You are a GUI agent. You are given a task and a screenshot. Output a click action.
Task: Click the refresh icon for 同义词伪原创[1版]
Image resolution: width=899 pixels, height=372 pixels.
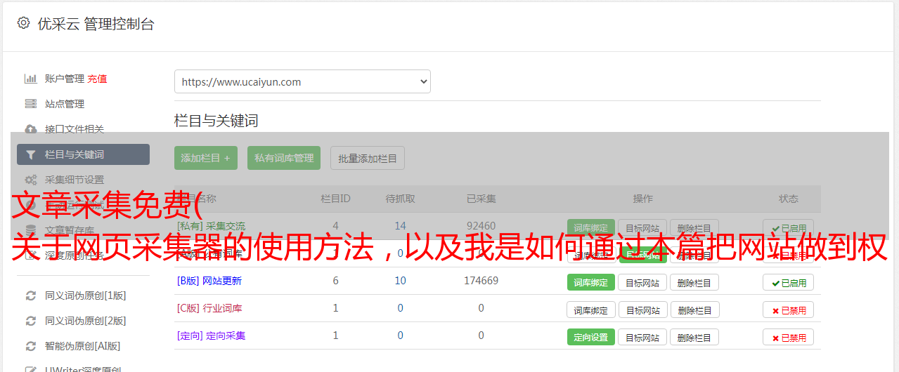point(30,295)
